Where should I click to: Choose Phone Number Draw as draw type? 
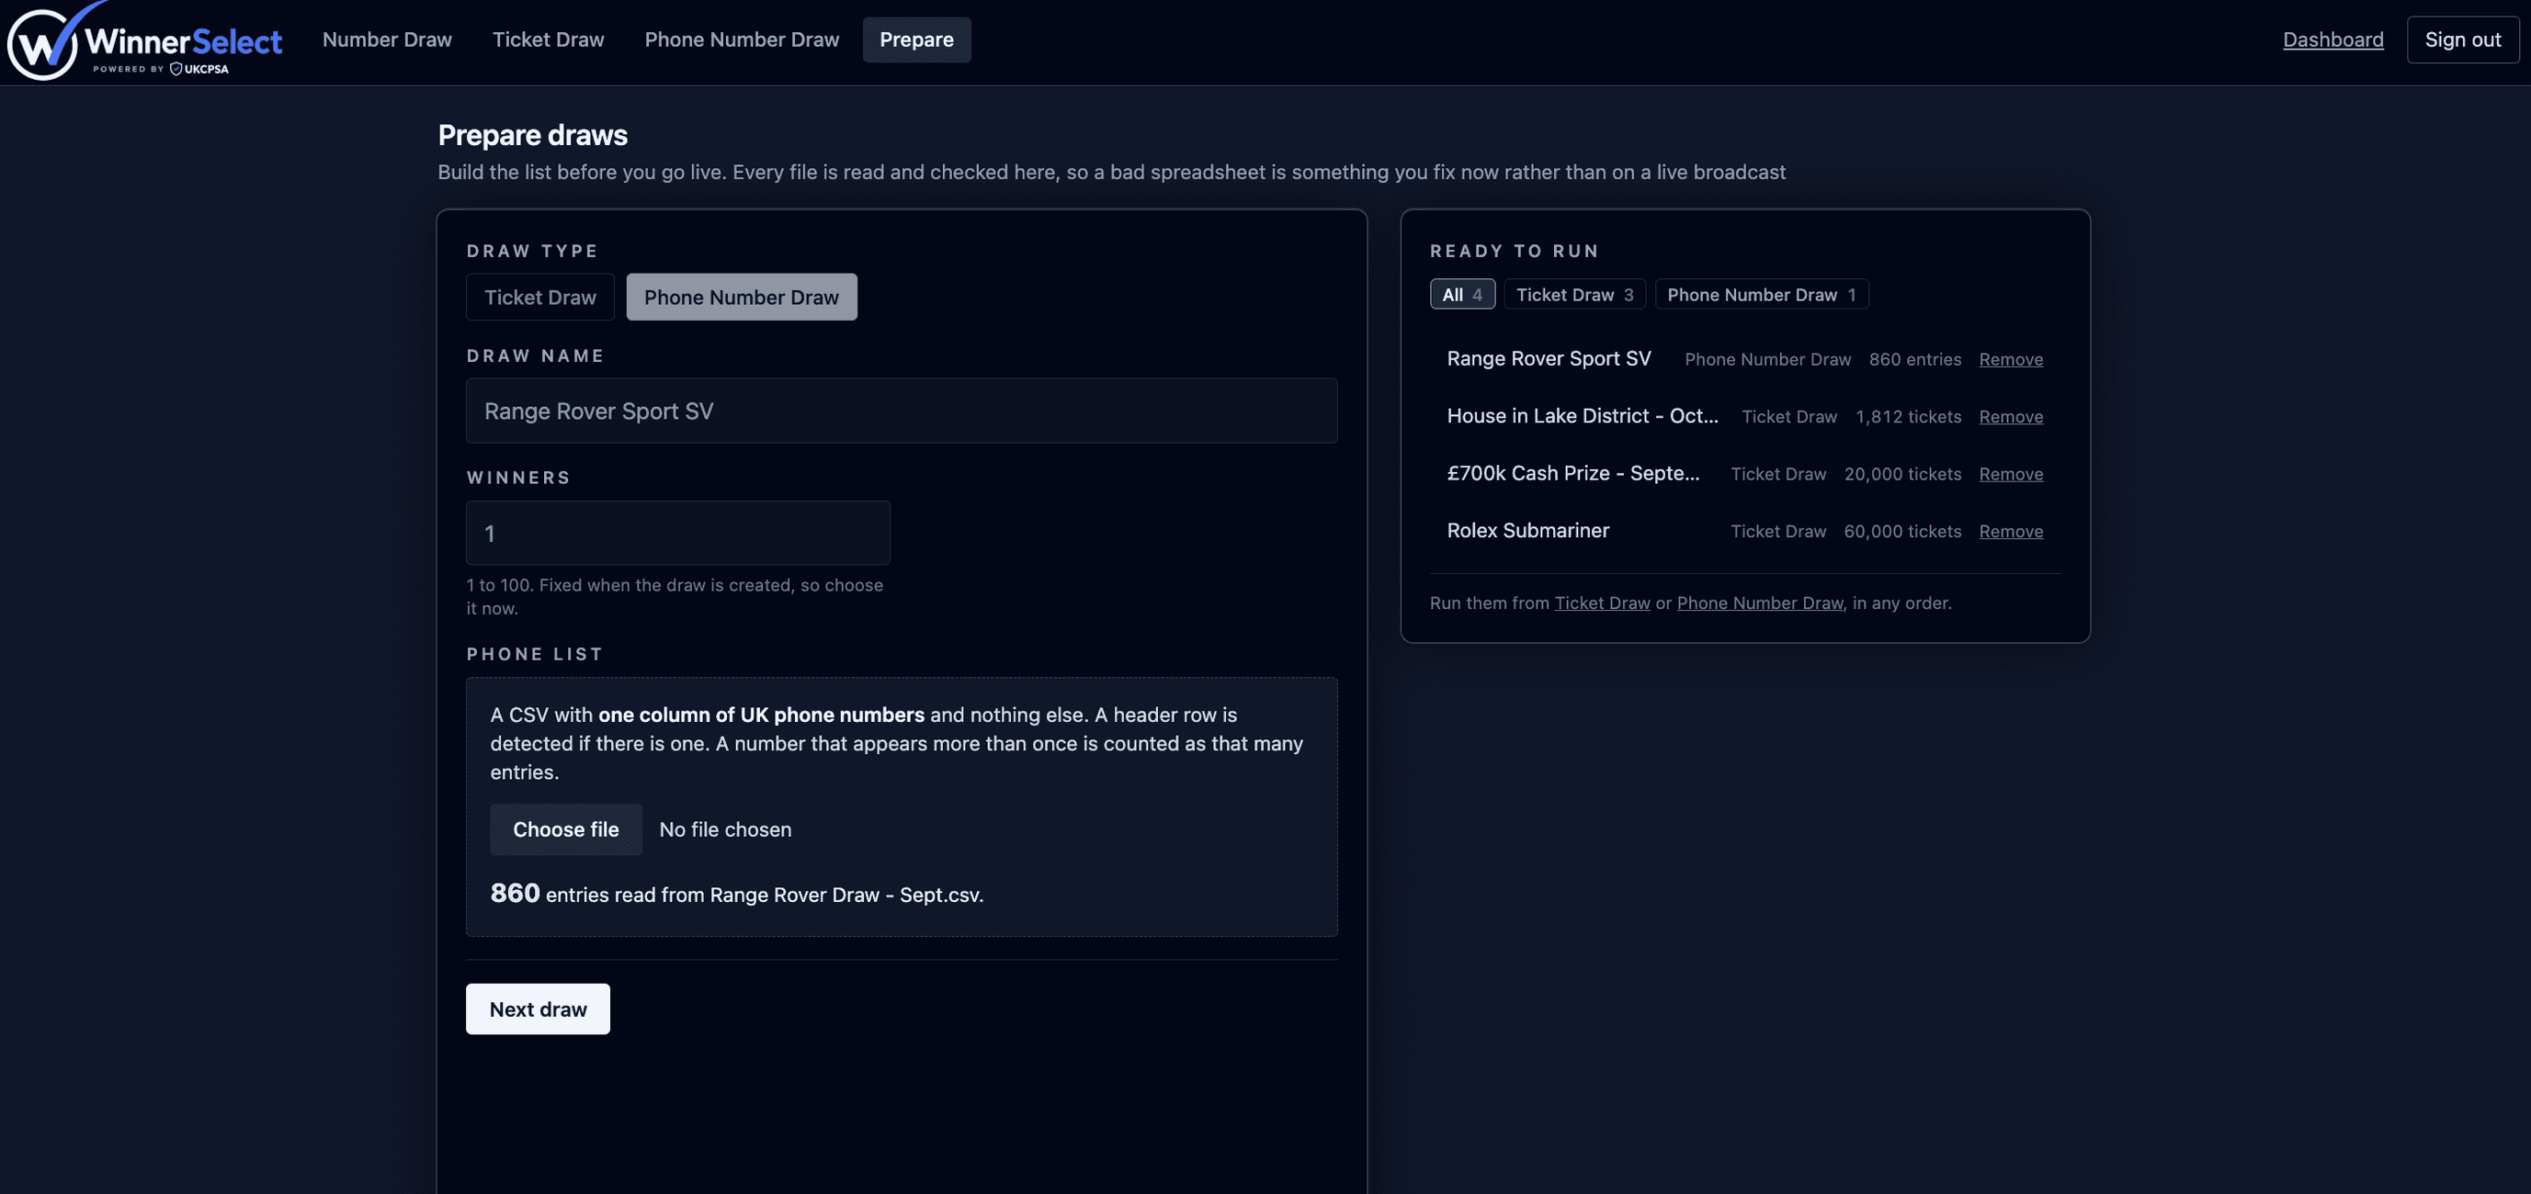[742, 297]
